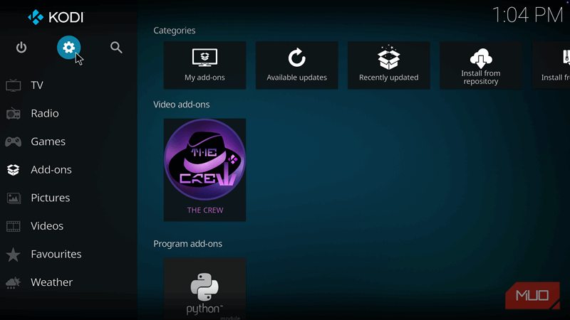Click the Categories heading
The width and height of the screenshot is (570, 320).
coord(174,31)
